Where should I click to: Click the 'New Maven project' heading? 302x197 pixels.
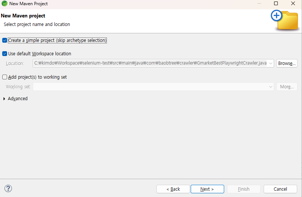coord(23,16)
